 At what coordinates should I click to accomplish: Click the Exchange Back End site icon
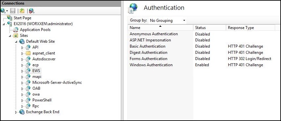[x=22, y=112]
